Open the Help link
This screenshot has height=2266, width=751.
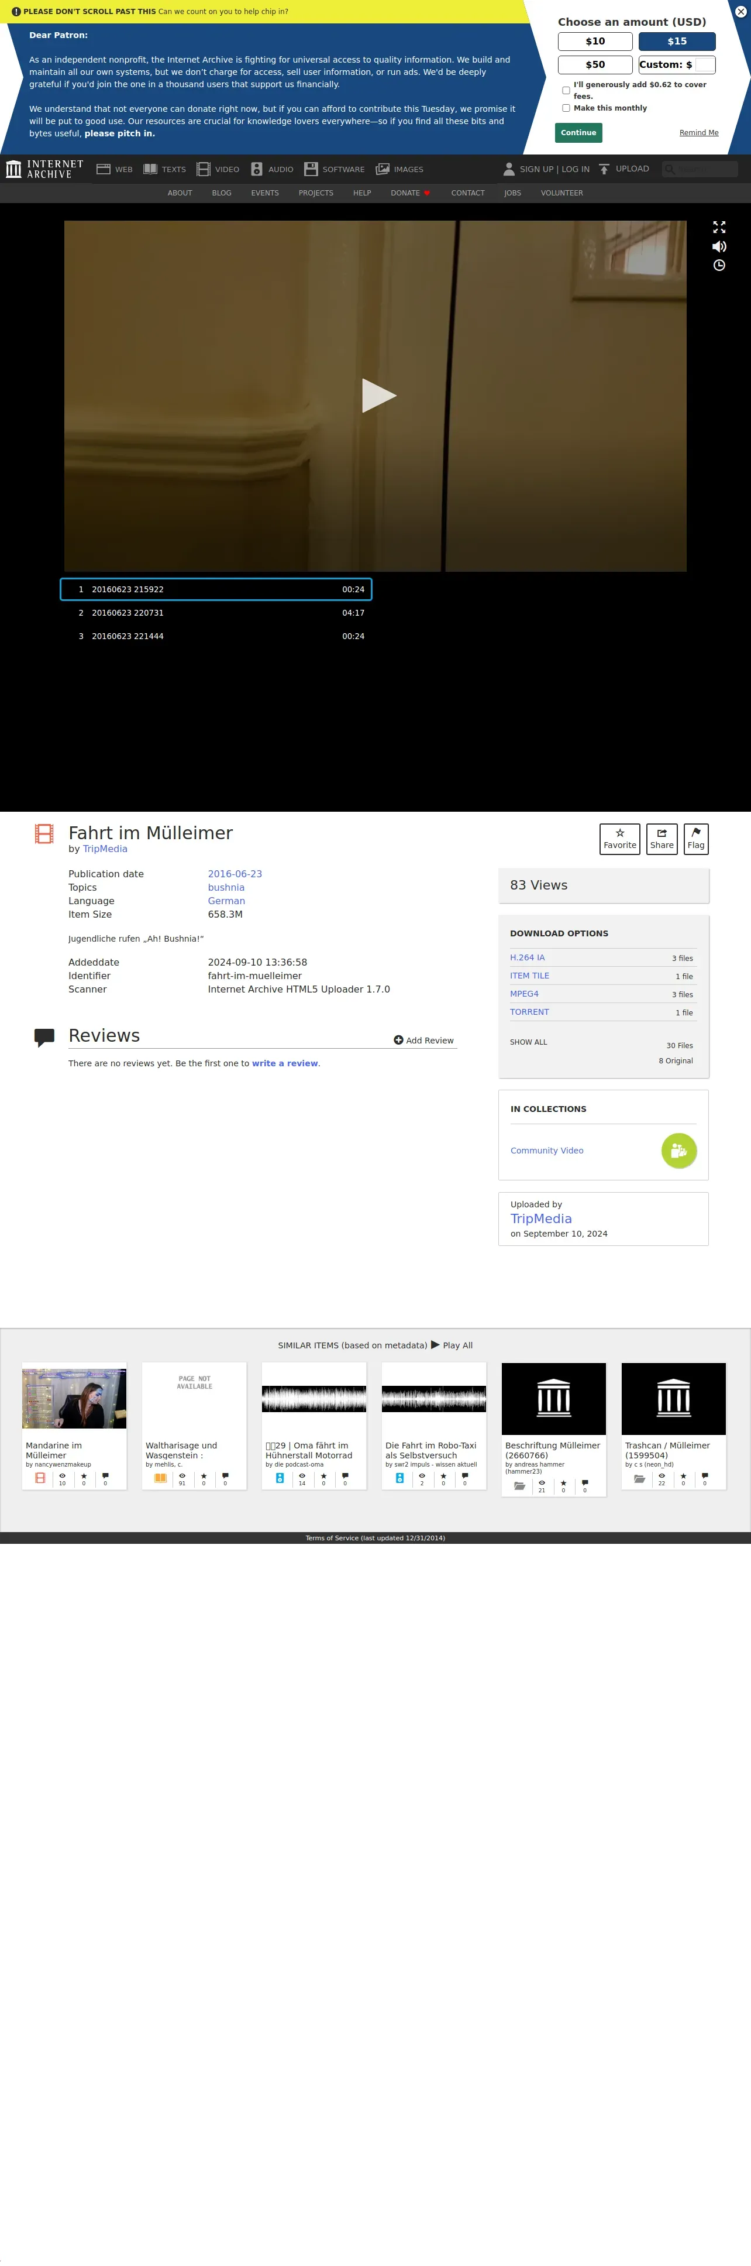click(x=362, y=194)
